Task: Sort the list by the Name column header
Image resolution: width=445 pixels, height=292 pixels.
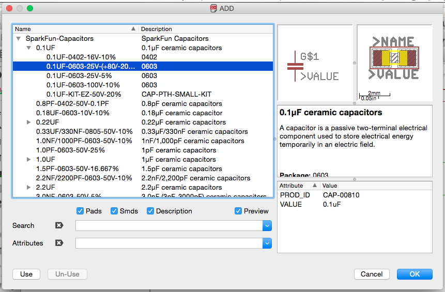Action: 75,29
